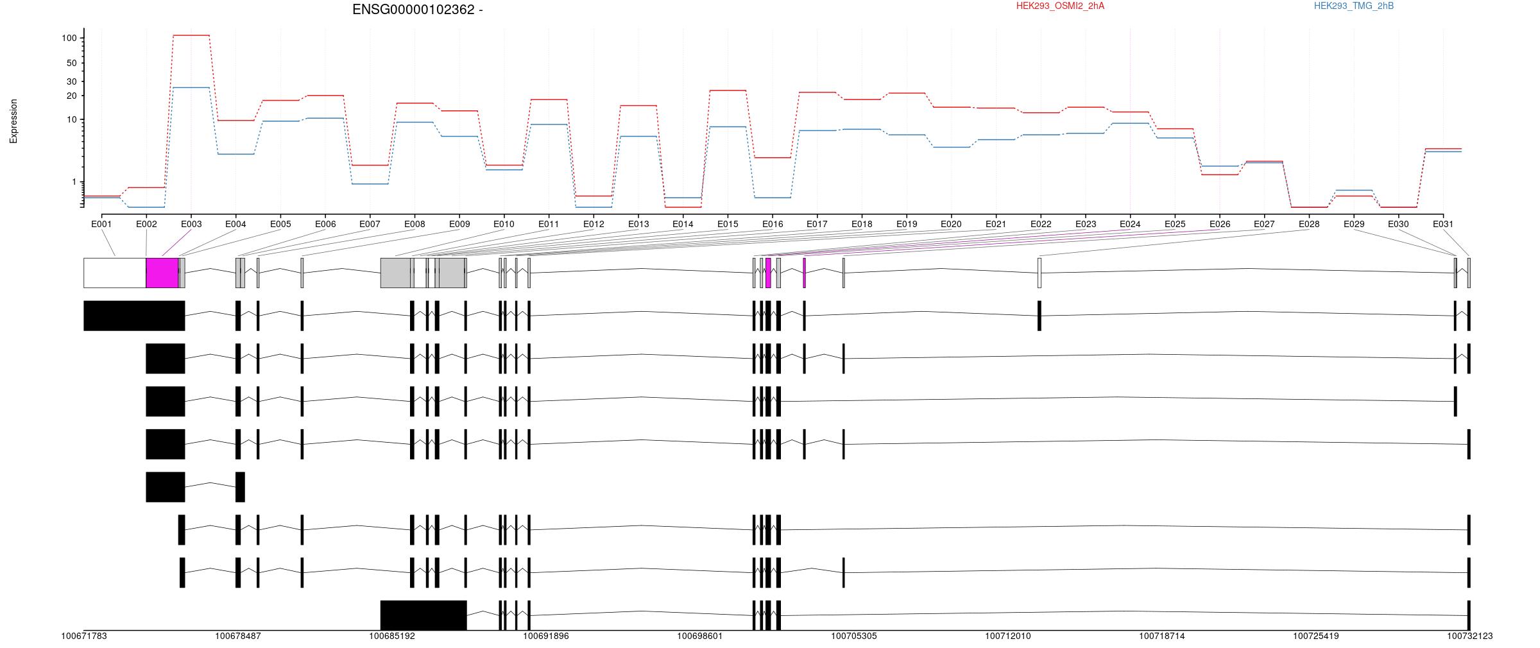Click exon label E004
1540x648 pixels.
235,224
